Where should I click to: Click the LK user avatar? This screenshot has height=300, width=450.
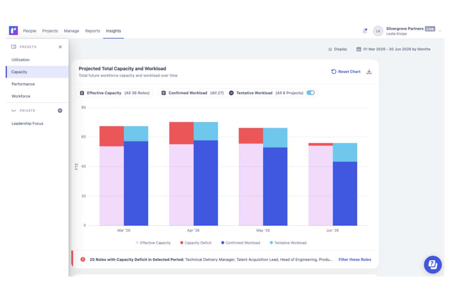coord(378,31)
